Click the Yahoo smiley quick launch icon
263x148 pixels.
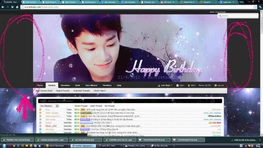(31, 146)
